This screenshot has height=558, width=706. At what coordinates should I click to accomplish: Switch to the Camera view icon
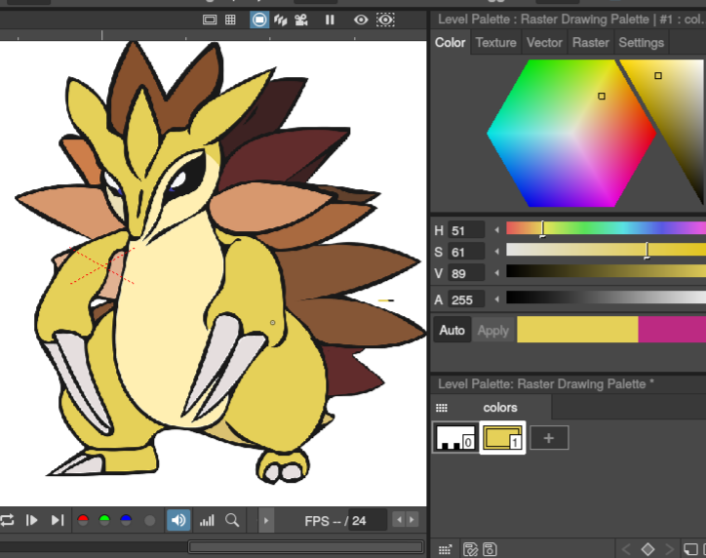tap(301, 20)
